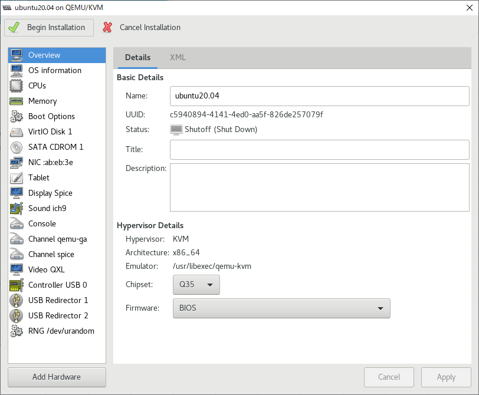Click the RNG /dev/urandom gears icon

[x=17, y=331]
